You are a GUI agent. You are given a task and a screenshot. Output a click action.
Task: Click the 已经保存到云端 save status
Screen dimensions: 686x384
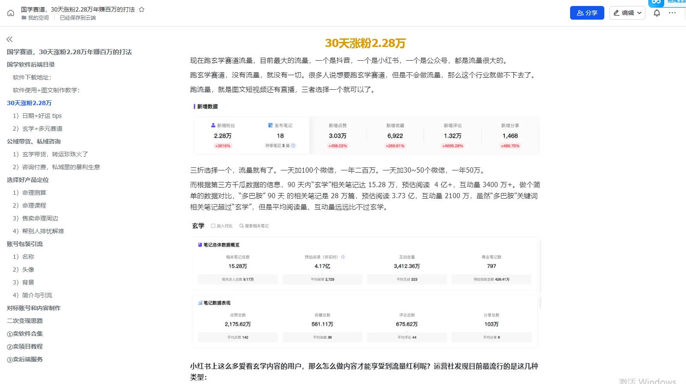(78, 18)
